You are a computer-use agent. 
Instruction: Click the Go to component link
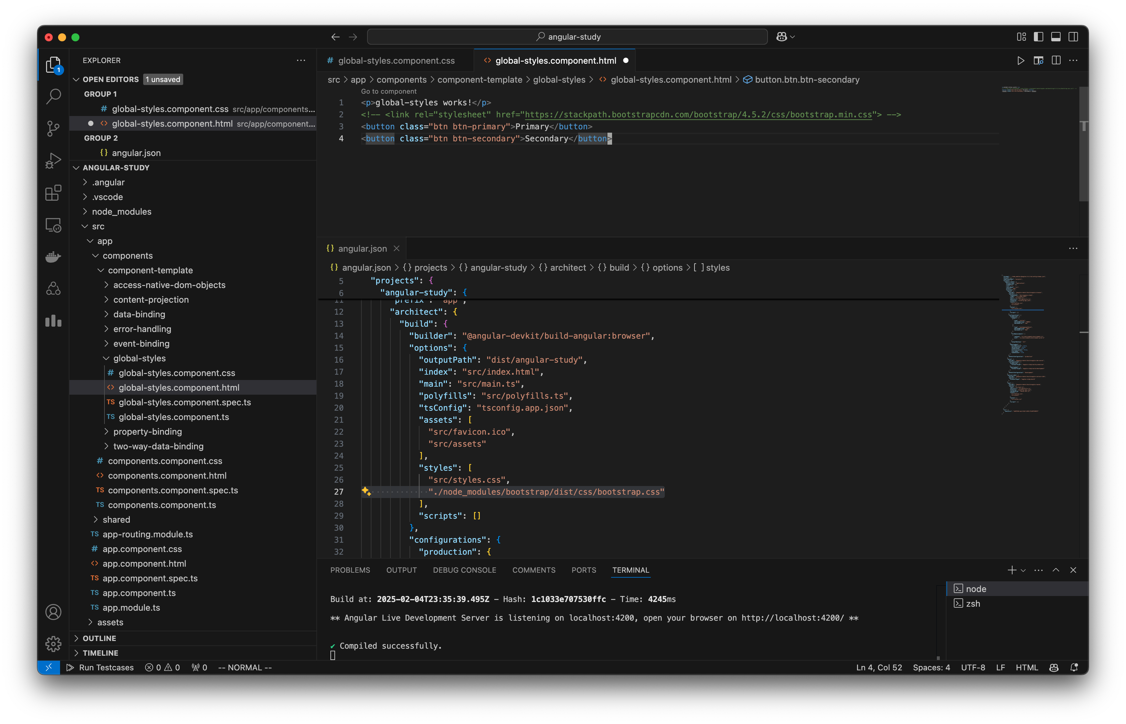pyautogui.click(x=388, y=91)
